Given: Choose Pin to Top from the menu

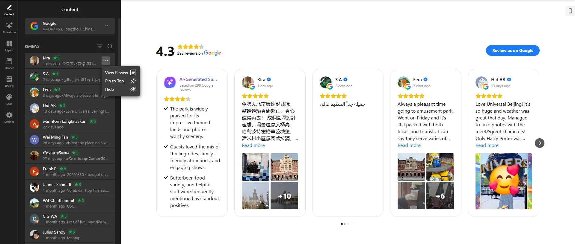Looking at the screenshot, I should 121,81.
